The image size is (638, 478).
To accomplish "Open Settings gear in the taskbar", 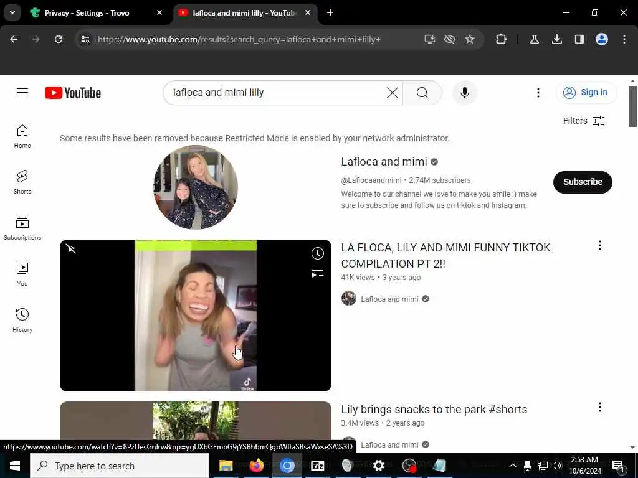I will [378, 466].
